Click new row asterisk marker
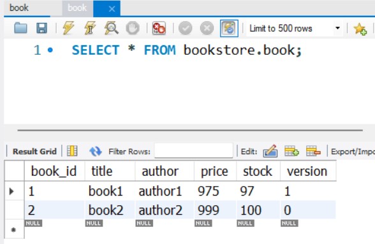The image size is (375, 244). 13,229
